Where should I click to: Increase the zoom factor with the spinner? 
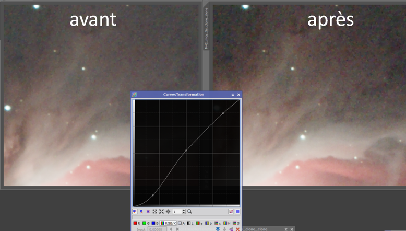[184, 210]
